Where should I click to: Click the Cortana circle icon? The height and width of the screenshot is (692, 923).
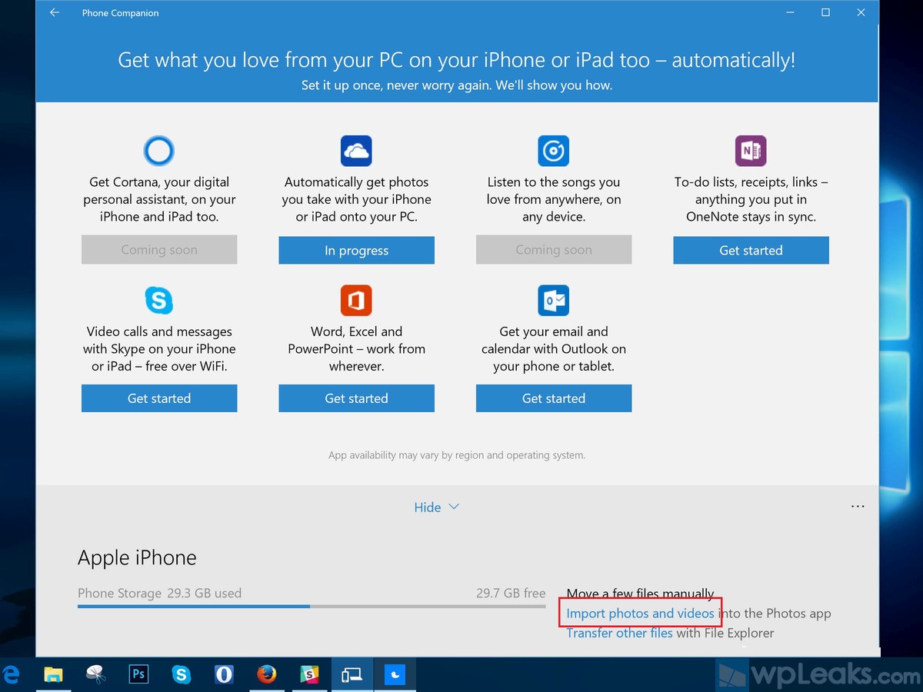[x=158, y=151]
